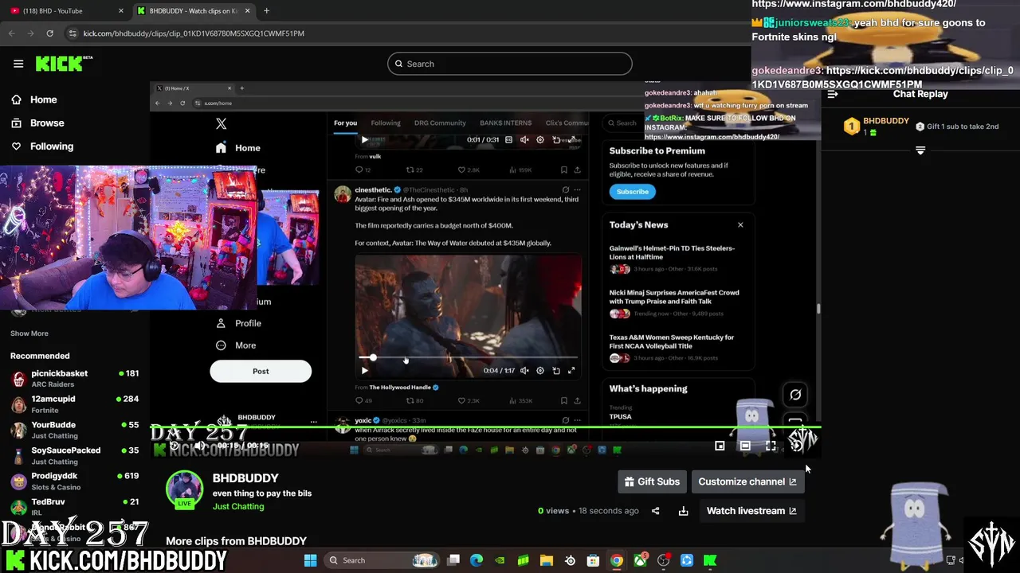Open File Explorer from the taskbar
Viewport: 1020px width, 573px height.
(547, 560)
